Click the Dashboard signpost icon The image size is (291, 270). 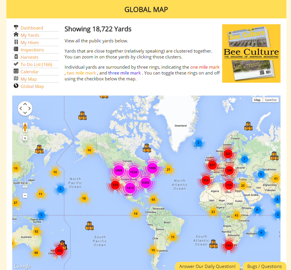[x=16, y=28]
